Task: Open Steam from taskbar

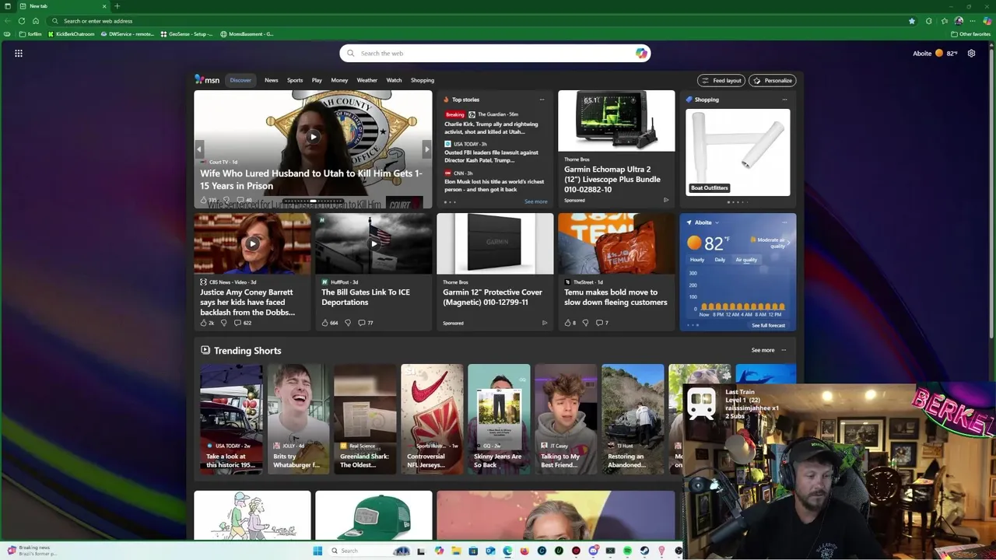Action: point(644,551)
